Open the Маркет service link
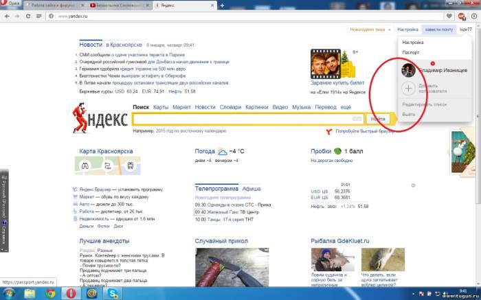Image resolution: width=481 pixels, height=300 pixels. 181,107
